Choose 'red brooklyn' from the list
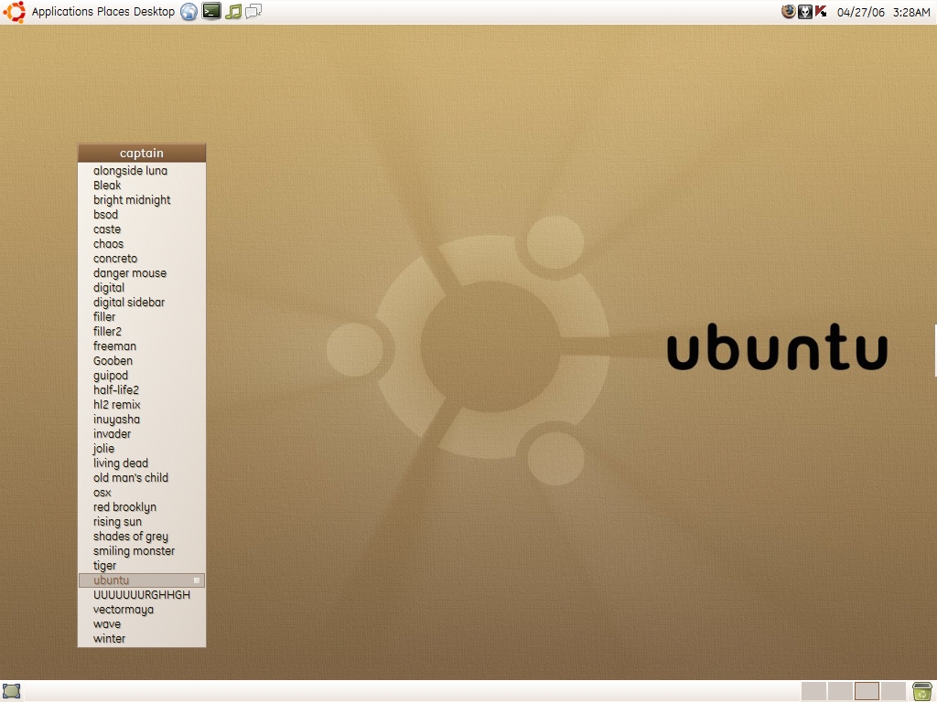This screenshot has height=702, width=937. tap(142, 506)
